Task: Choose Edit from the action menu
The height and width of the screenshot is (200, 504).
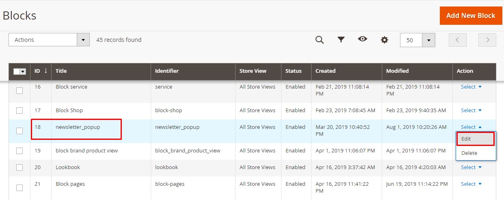Action: 475,139
